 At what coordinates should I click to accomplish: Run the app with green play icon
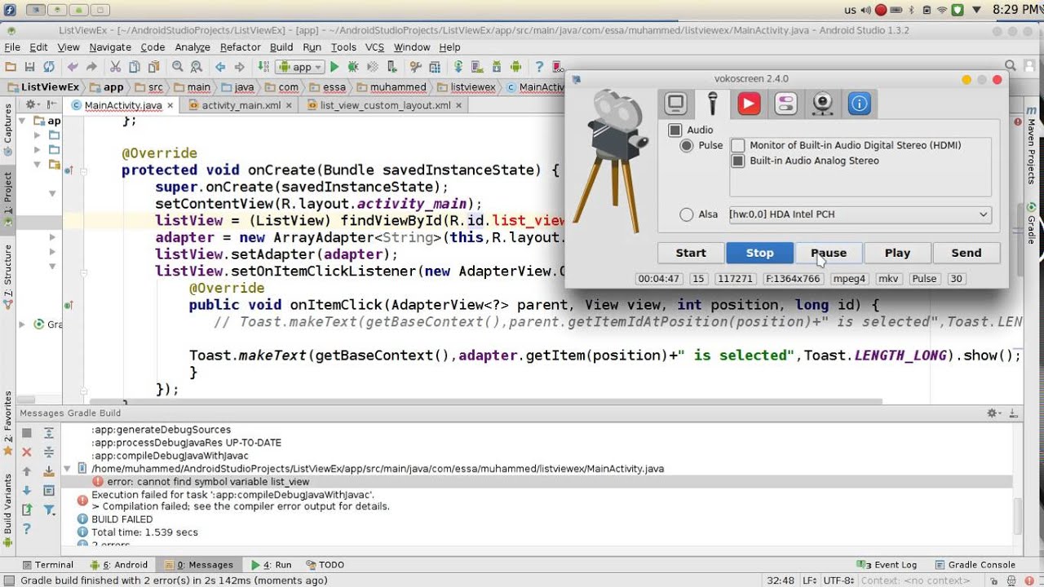pos(334,67)
